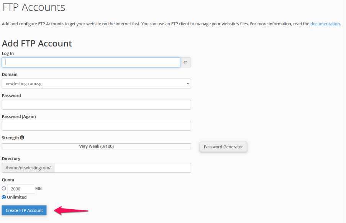Click the Password (Again) label
This screenshot has height=223, width=346.
pyautogui.click(x=19, y=116)
